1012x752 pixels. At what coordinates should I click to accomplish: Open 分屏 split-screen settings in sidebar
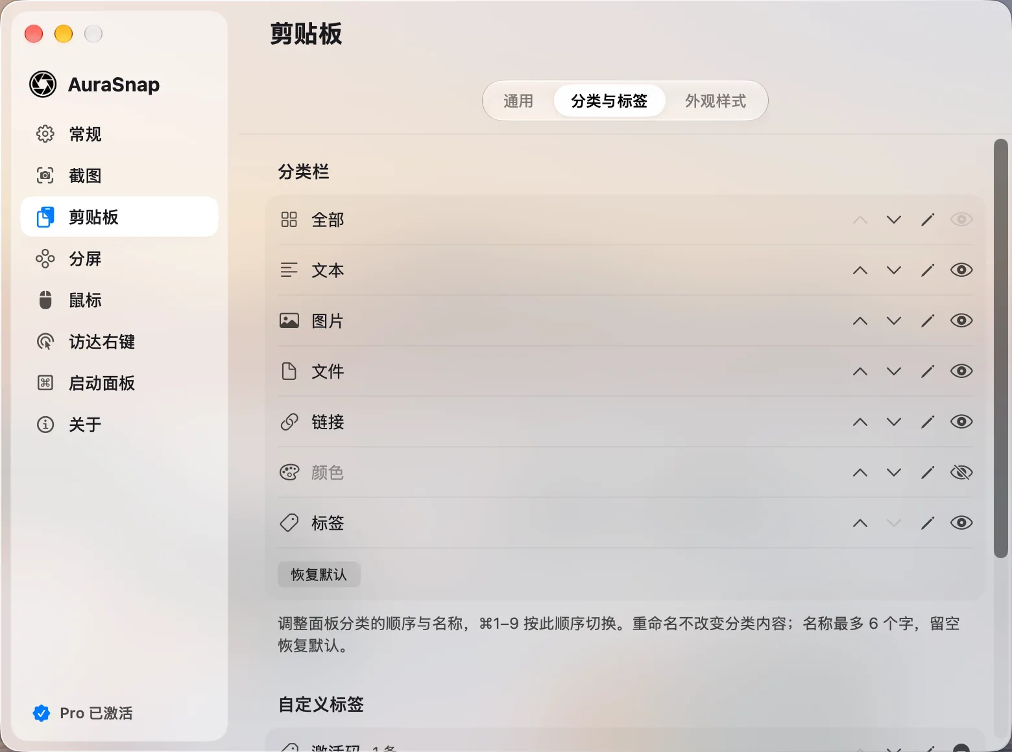pos(119,259)
